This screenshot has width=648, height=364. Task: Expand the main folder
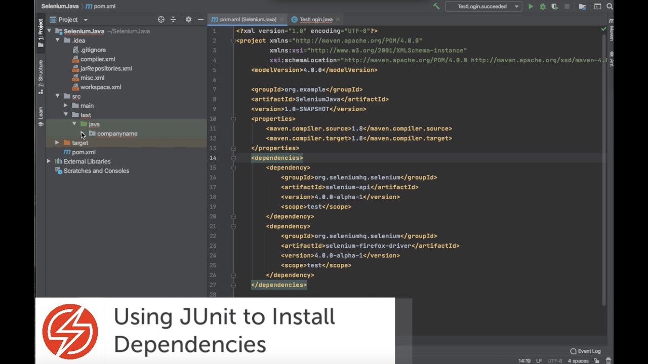tap(66, 106)
